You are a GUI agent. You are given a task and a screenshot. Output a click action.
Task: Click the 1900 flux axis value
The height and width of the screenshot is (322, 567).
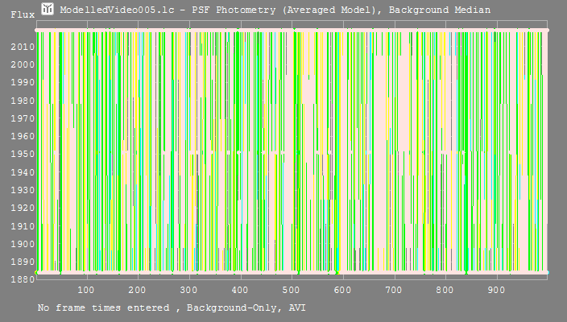[23, 244]
